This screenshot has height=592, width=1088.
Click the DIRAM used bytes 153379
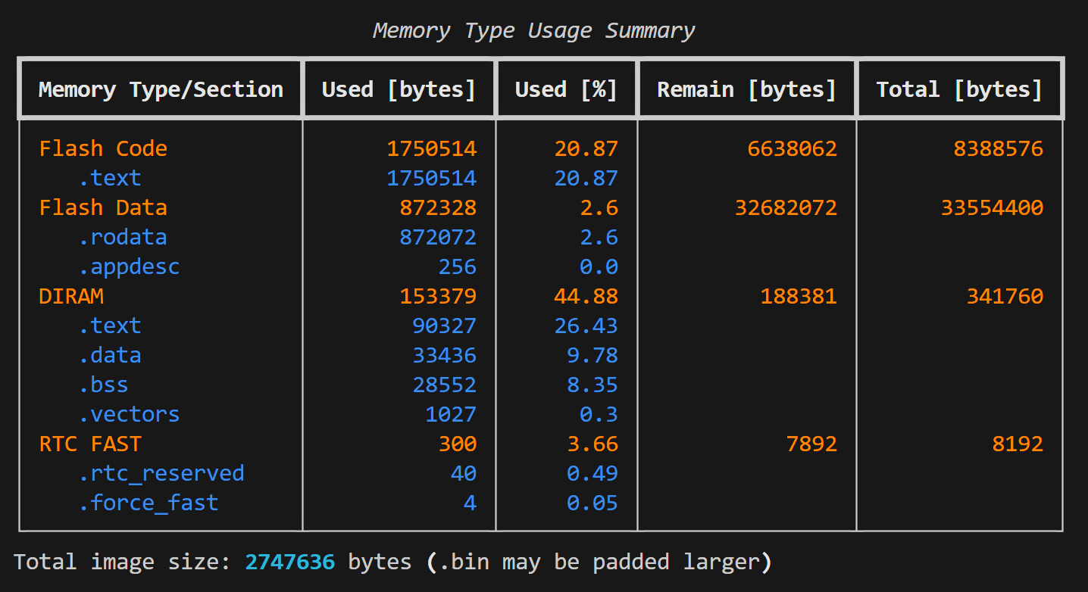[x=438, y=296]
